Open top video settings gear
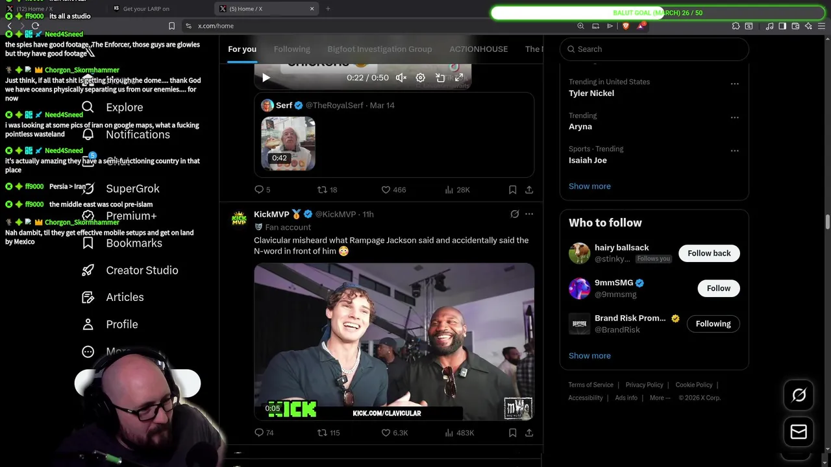 click(x=421, y=78)
